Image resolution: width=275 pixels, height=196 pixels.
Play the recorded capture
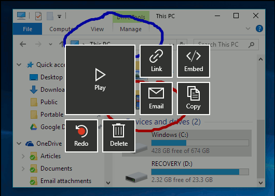click(x=100, y=80)
